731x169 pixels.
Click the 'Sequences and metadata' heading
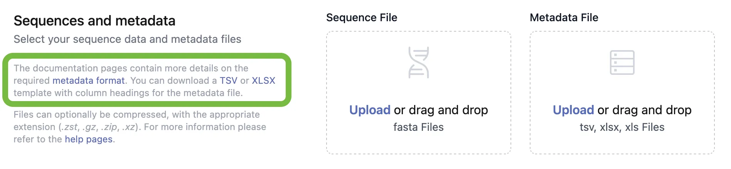tap(94, 21)
